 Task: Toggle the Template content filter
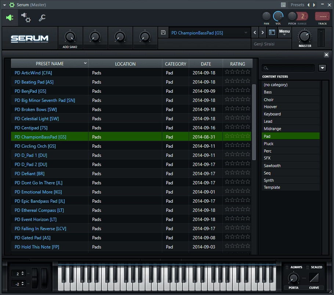pyautogui.click(x=291, y=187)
